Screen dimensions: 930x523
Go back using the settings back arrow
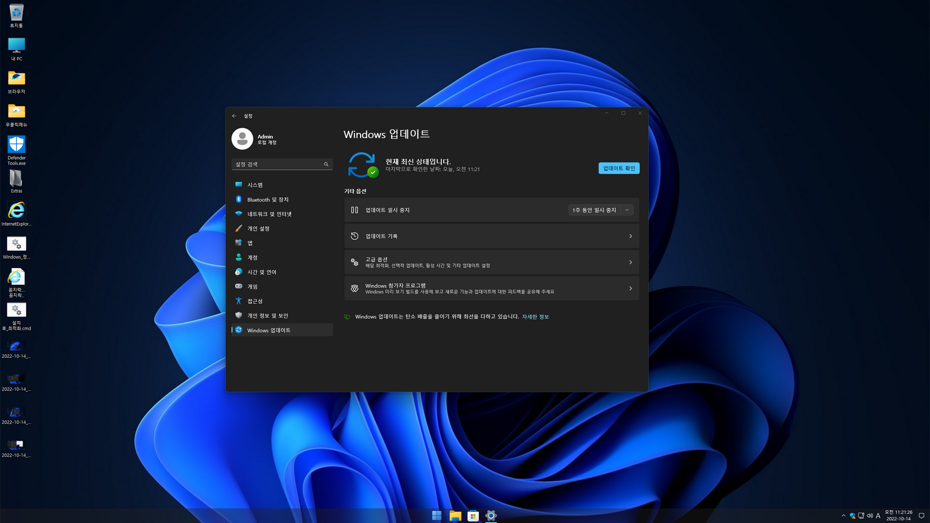click(234, 116)
